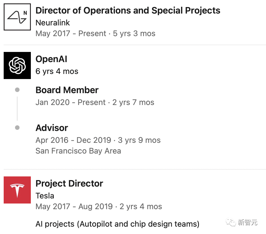Open the Project Director title
This screenshot has width=266, height=234.
69,183
